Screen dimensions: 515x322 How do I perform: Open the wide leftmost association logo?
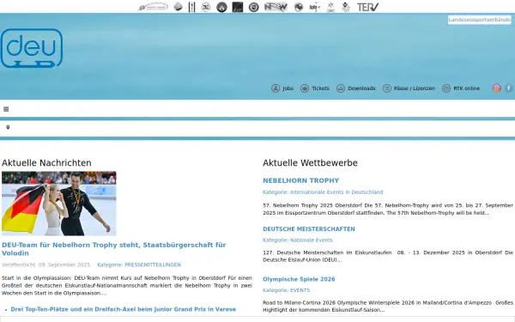click(x=153, y=7)
